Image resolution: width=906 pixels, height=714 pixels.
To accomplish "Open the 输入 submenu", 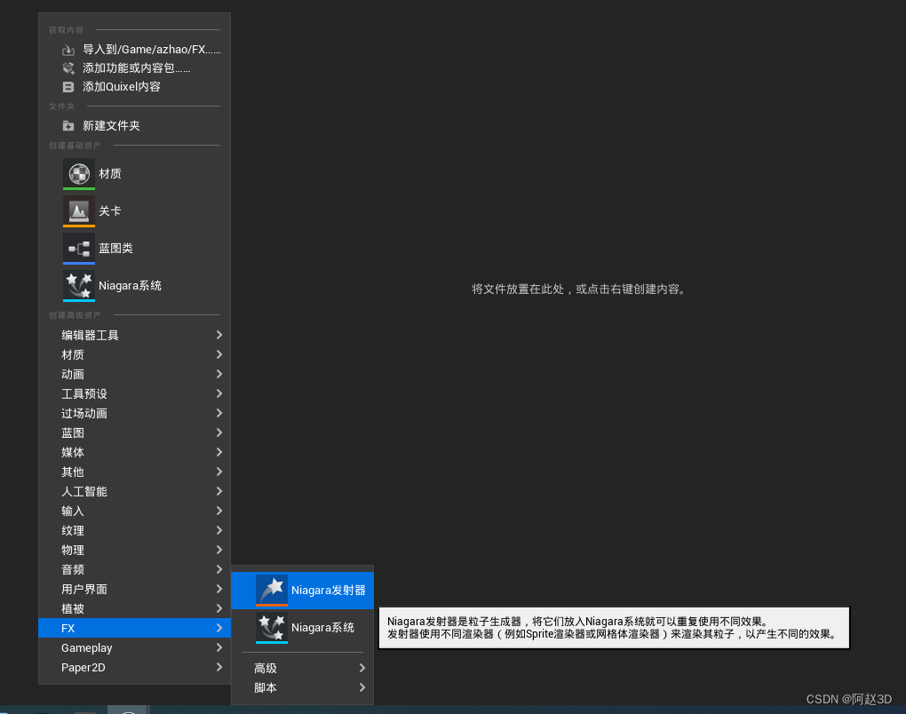I will click(135, 512).
